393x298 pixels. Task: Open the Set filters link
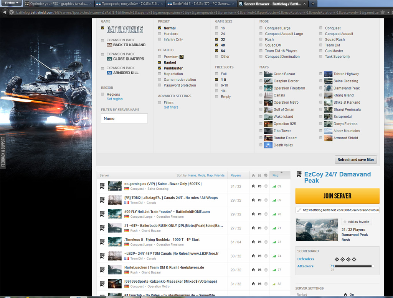point(171,107)
